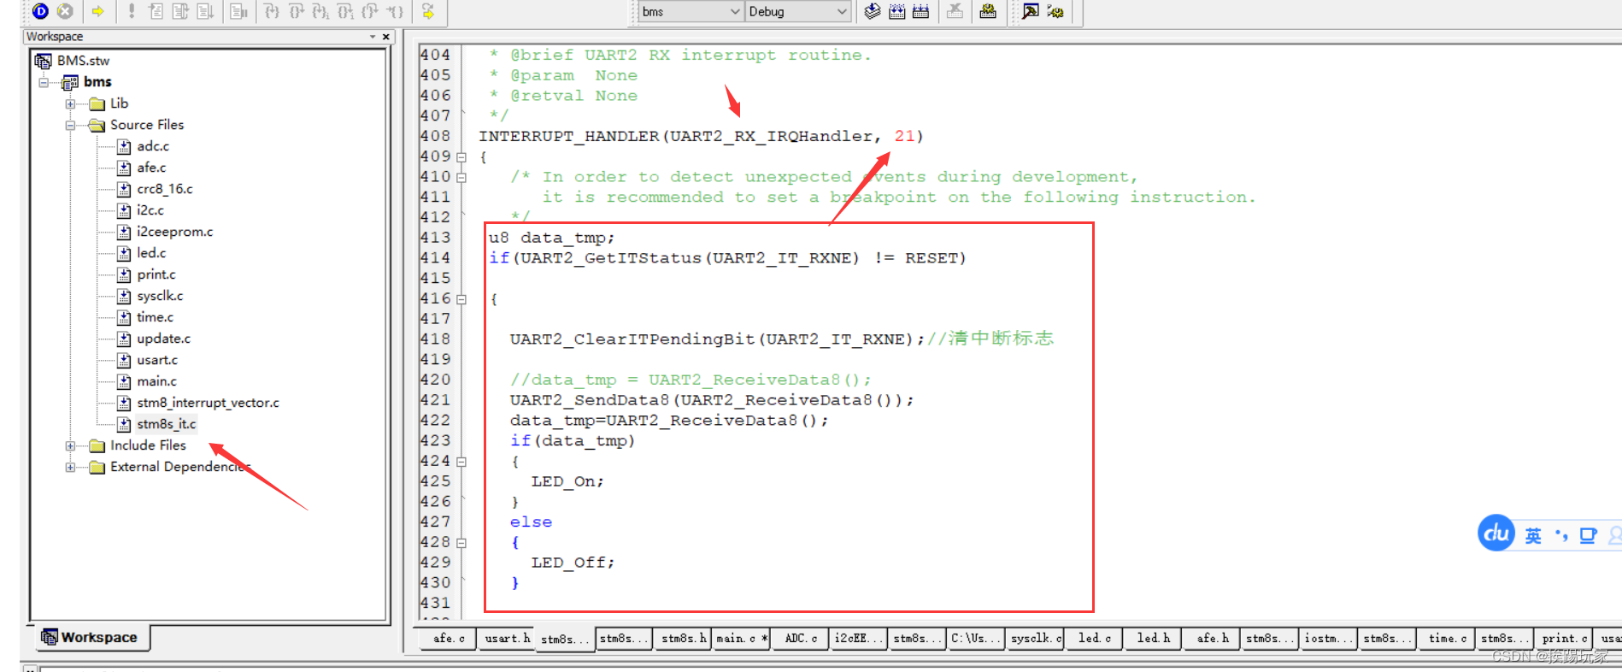Select update.c in the workspace tree
The width and height of the screenshot is (1622, 672).
(x=163, y=339)
